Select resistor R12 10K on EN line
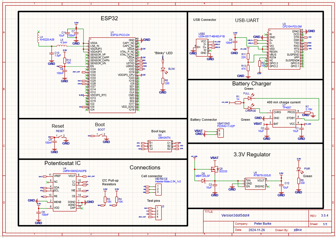Screen dimensions: 336x238 pos(64,61)
